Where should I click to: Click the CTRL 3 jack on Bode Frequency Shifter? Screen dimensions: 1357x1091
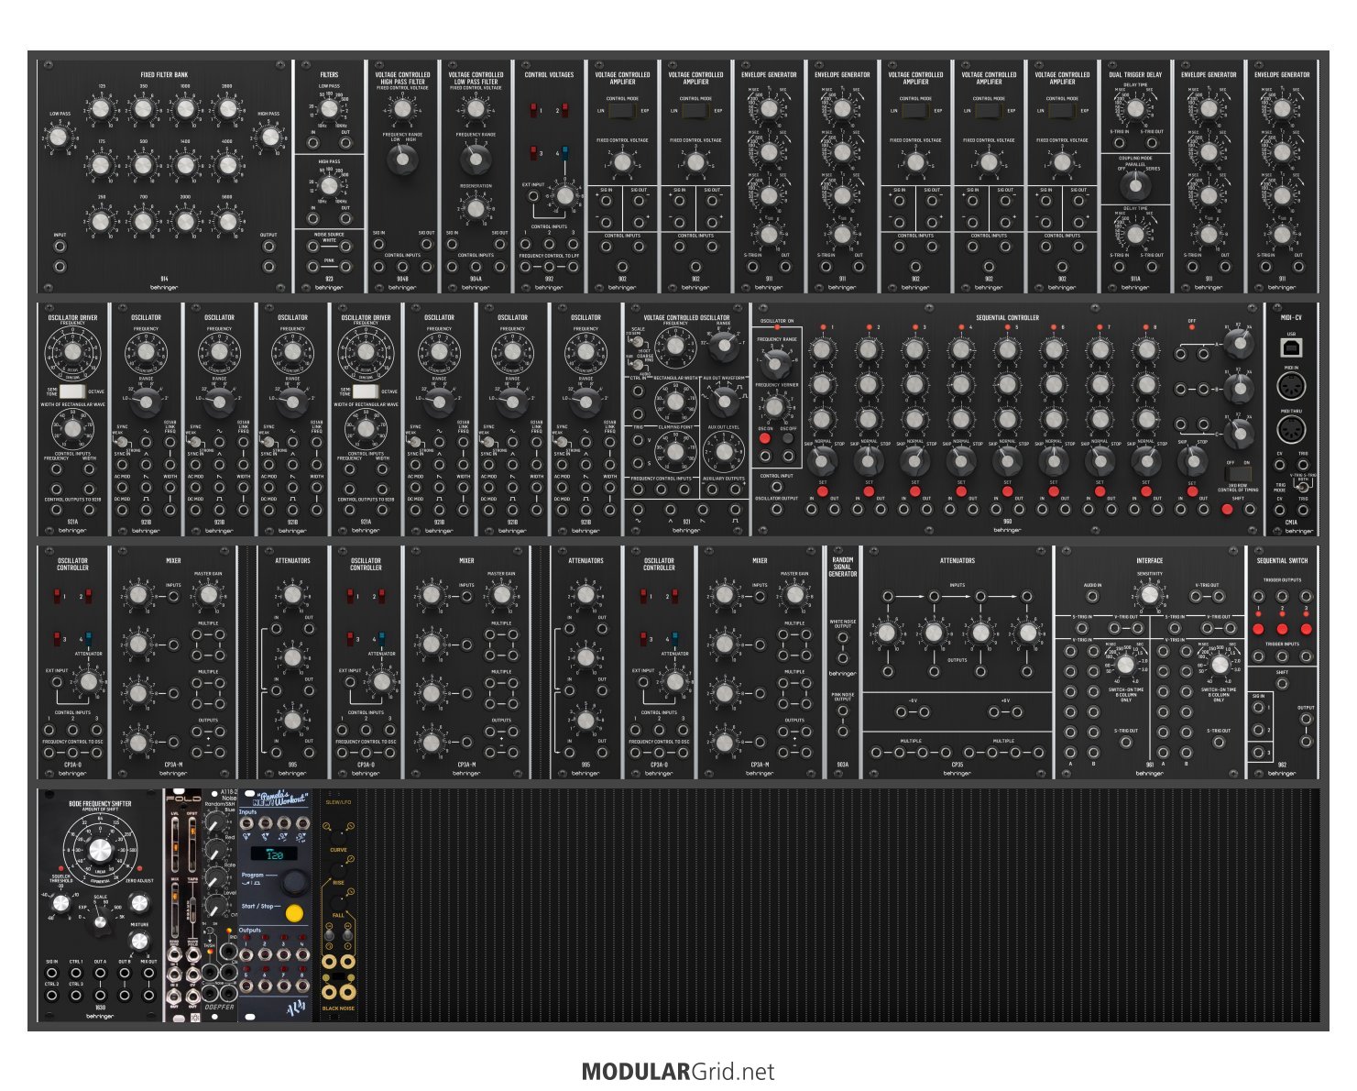click(x=76, y=995)
